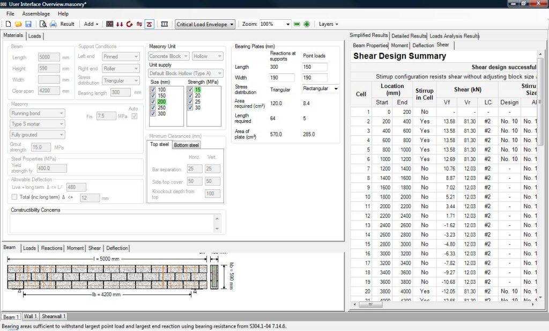Click the rotate arrow icon on the toolbar

(x=129, y=24)
